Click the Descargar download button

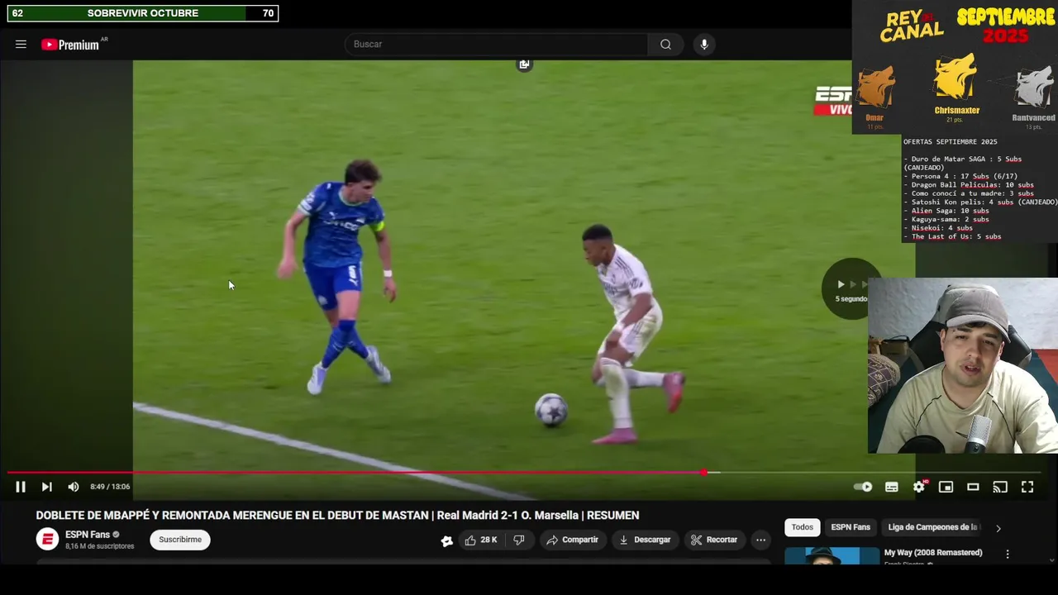coord(645,540)
